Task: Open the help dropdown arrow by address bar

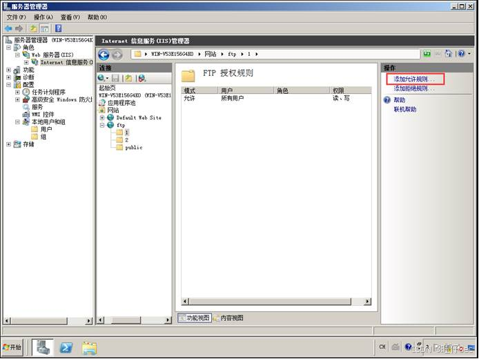Action: [x=469, y=54]
